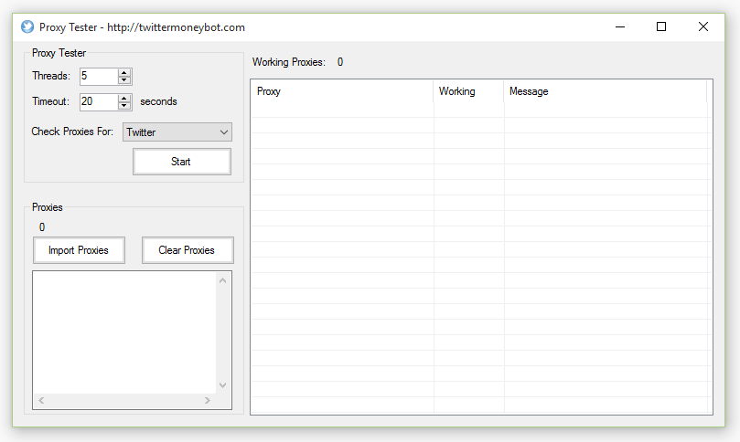Image resolution: width=740 pixels, height=442 pixels.
Task: Click inside the proxies text area
Action: click(x=124, y=332)
